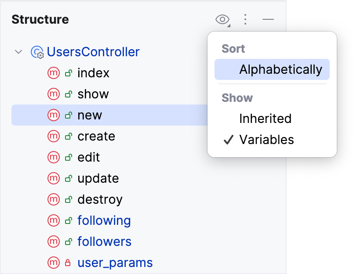Viewport: 357px width, 274px height.
Task: Click the method icon beside followers
Action: [x=54, y=242]
